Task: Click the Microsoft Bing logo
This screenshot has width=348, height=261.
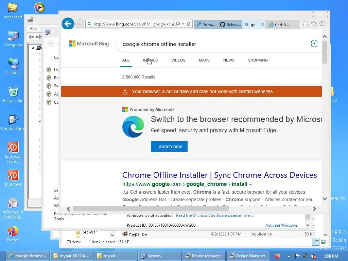Action: click(x=89, y=43)
